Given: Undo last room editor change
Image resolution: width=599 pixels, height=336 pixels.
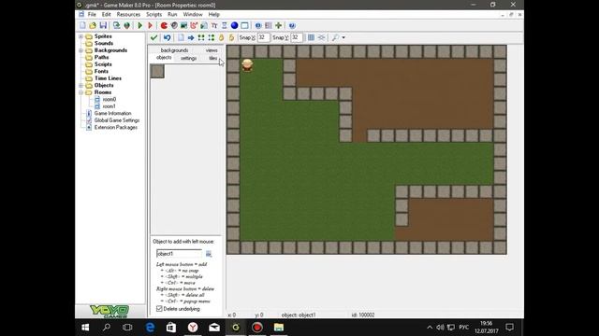Looking at the screenshot, I should coord(167,37).
